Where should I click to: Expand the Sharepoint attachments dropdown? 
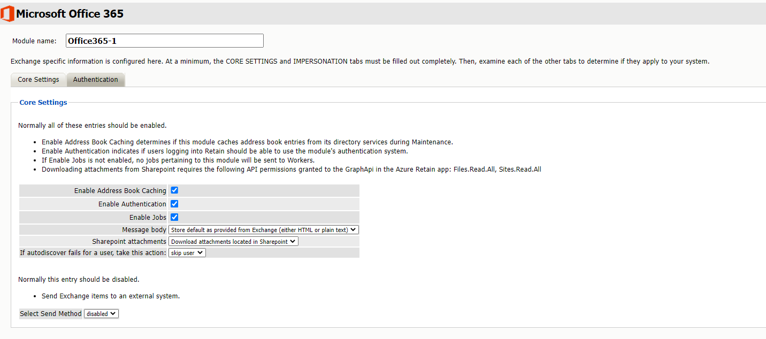point(233,242)
